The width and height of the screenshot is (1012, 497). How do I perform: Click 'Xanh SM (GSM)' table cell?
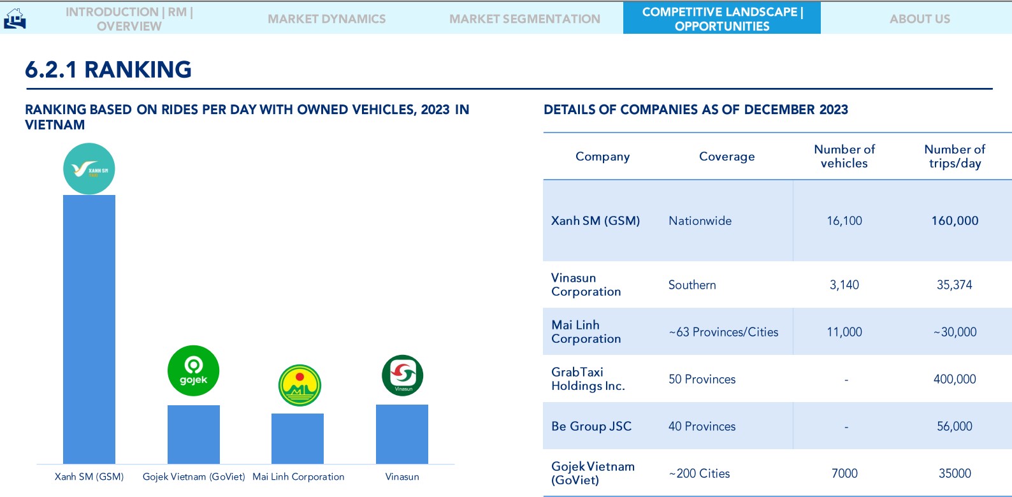coord(595,220)
